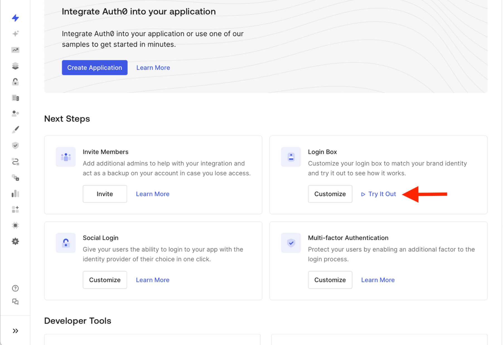Open the Marketplace extensions icon
Screen dimensions: 503x345
tap(15, 209)
